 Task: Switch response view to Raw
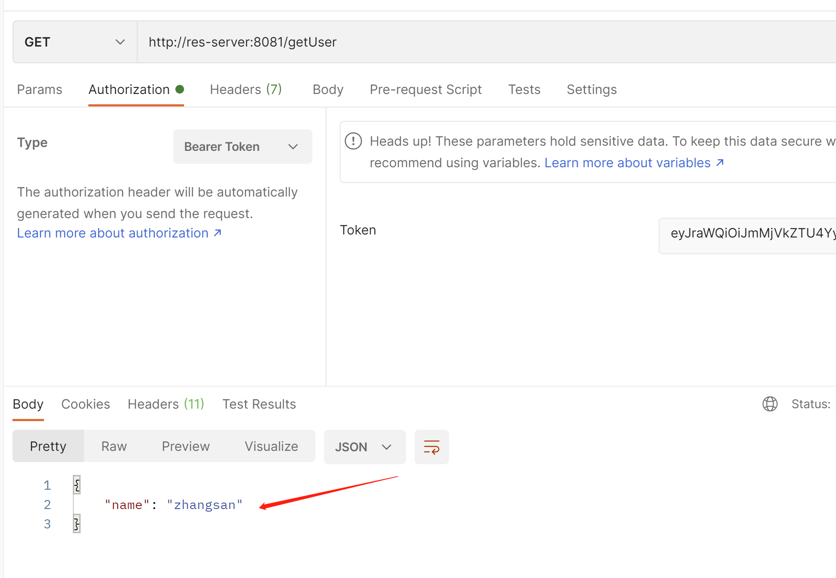[114, 447]
